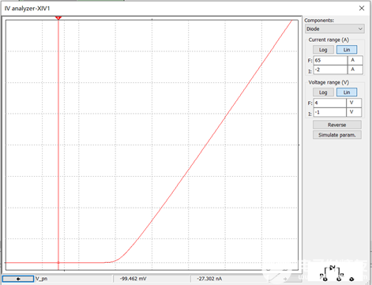
Task: Close the IV analyzer-XIV1 window
Action: 362,8
